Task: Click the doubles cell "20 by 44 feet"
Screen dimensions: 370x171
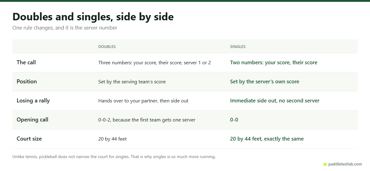Action: pyautogui.click(x=113, y=139)
